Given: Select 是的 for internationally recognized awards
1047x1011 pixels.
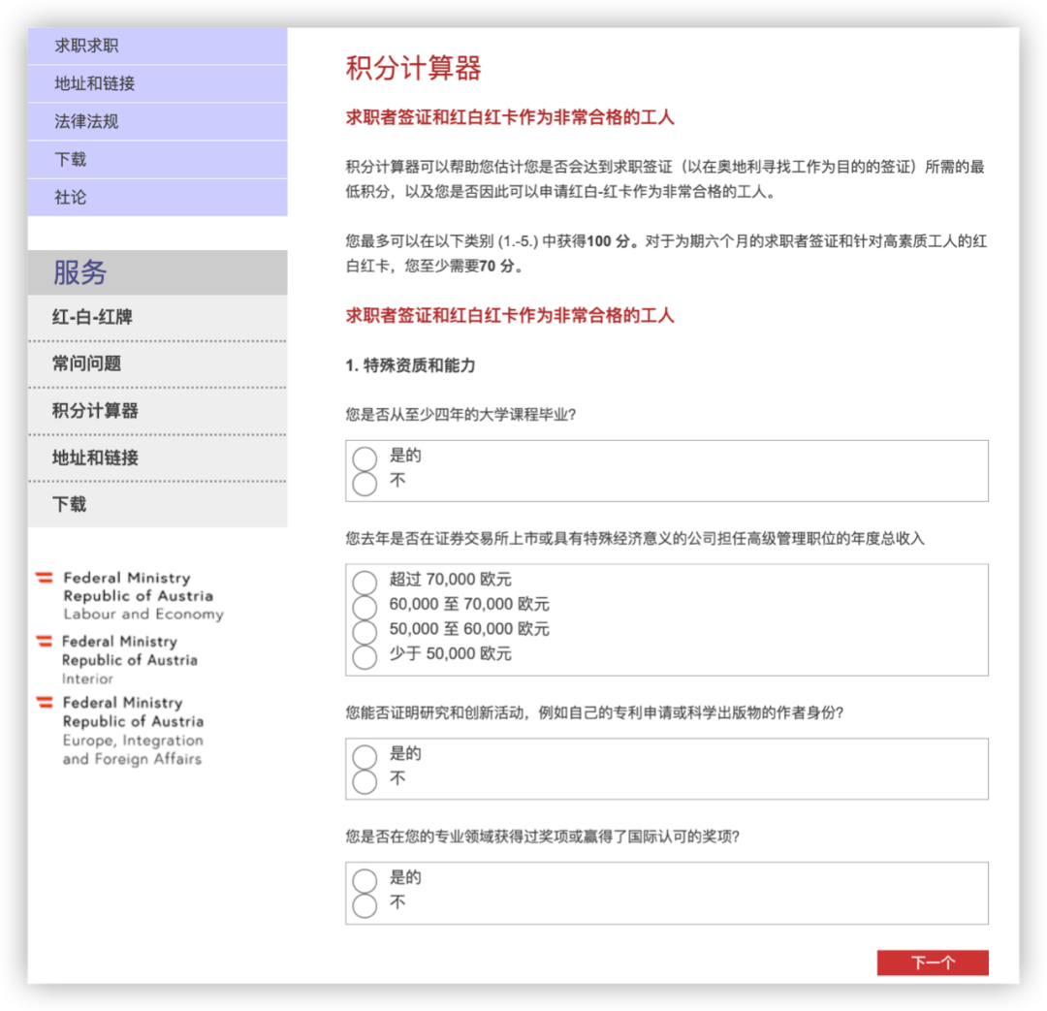Looking at the screenshot, I should pyautogui.click(x=365, y=881).
